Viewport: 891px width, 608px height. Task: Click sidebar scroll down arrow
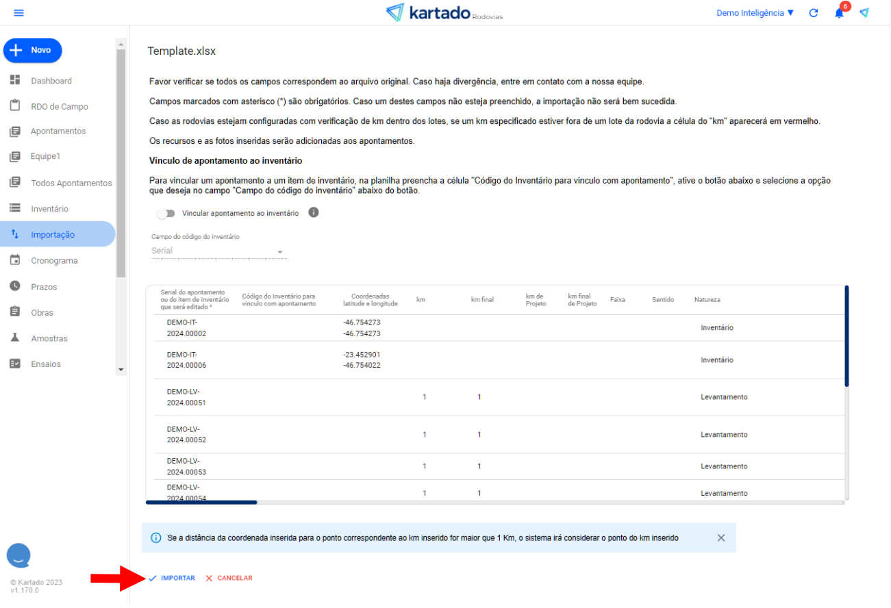coord(121,370)
